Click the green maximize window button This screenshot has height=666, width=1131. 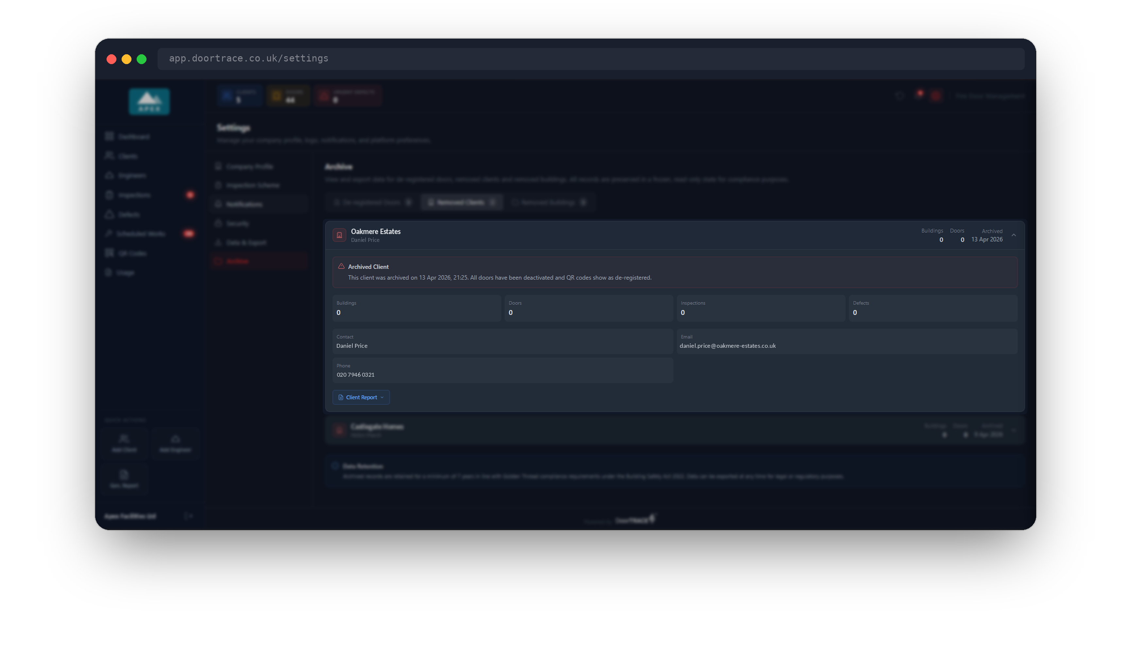141,59
